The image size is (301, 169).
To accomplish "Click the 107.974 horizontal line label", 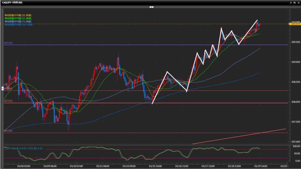I will coord(8,101).
